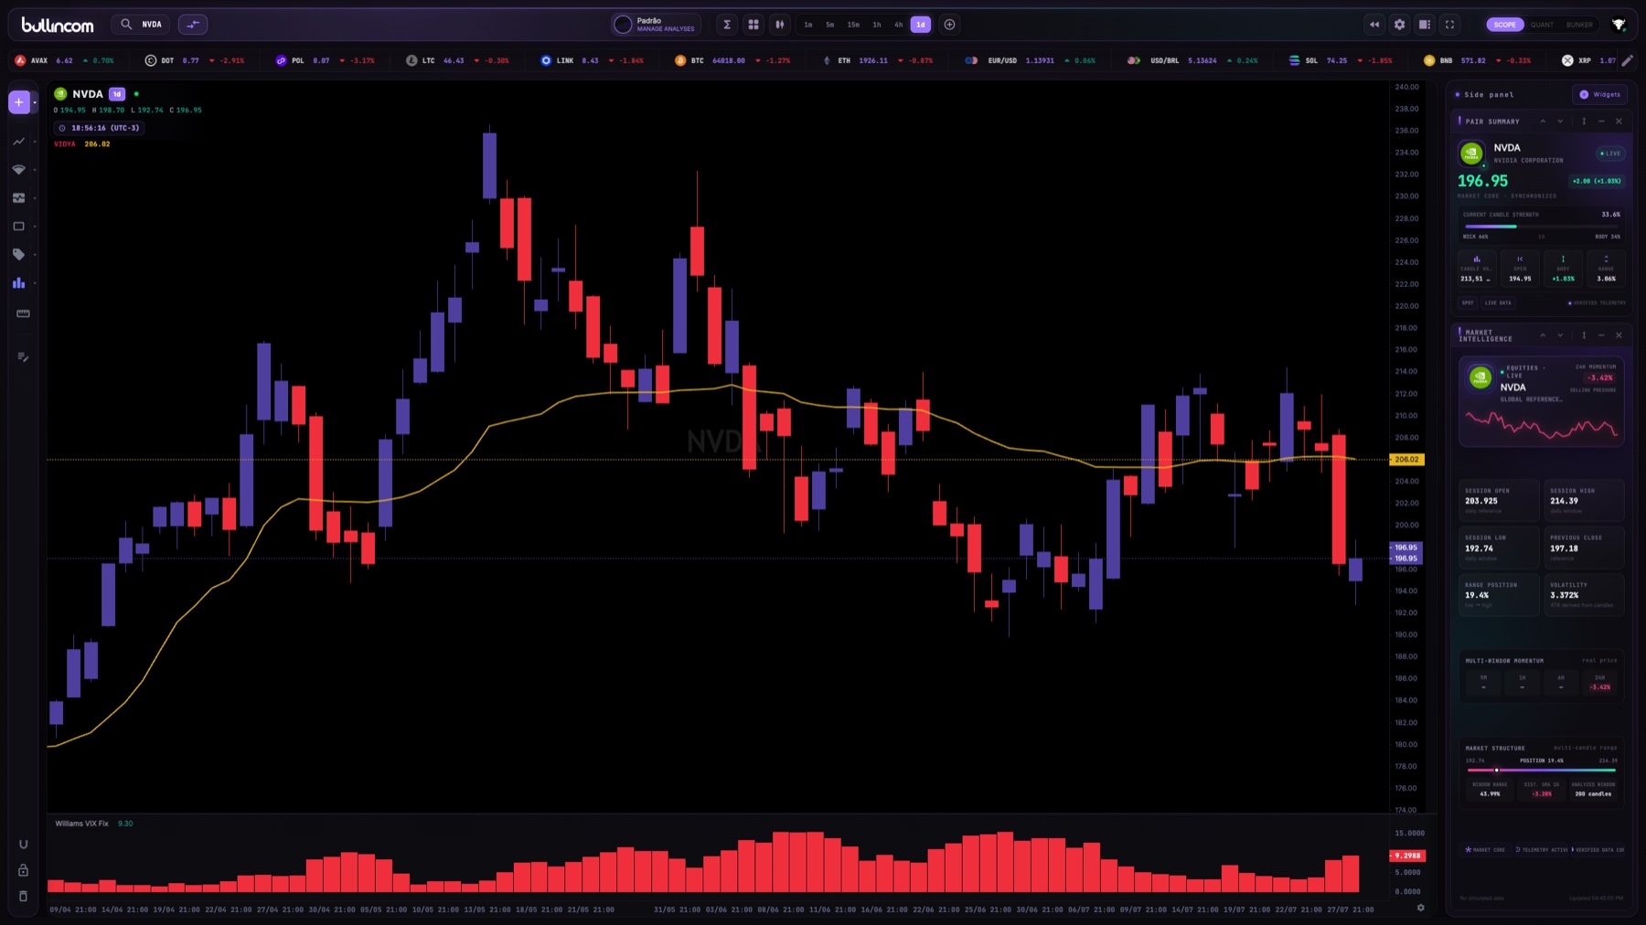Image resolution: width=1646 pixels, height=925 pixels.
Task: Click the BTC ticker in the strip
Action: (732, 60)
